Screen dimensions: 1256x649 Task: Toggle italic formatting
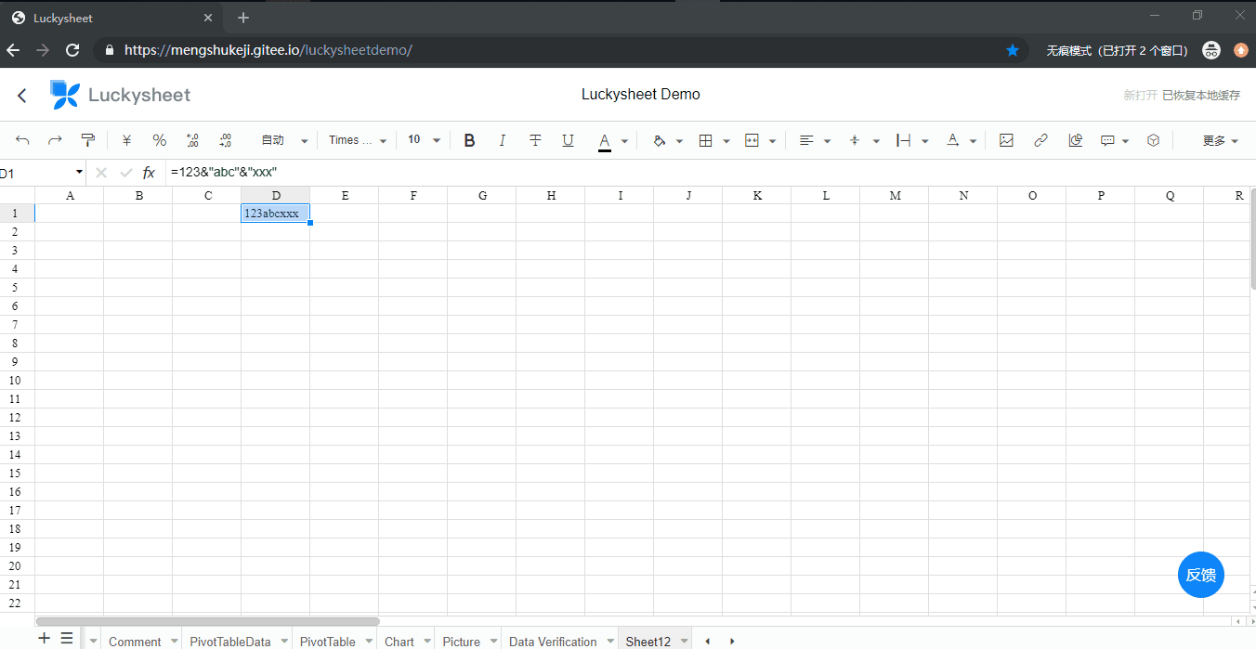click(503, 140)
